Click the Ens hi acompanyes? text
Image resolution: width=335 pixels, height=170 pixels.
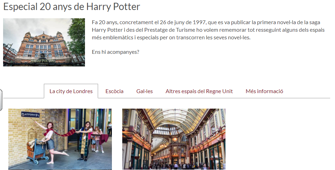coord(115,52)
